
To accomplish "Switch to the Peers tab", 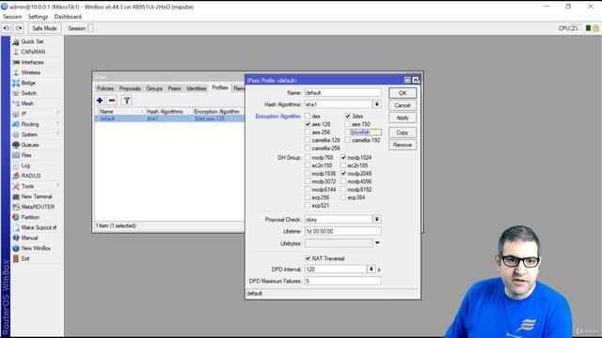I will 174,88.
